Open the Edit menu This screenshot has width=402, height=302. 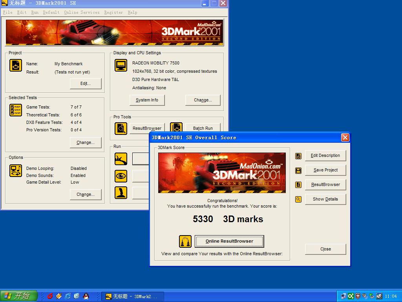(22, 12)
